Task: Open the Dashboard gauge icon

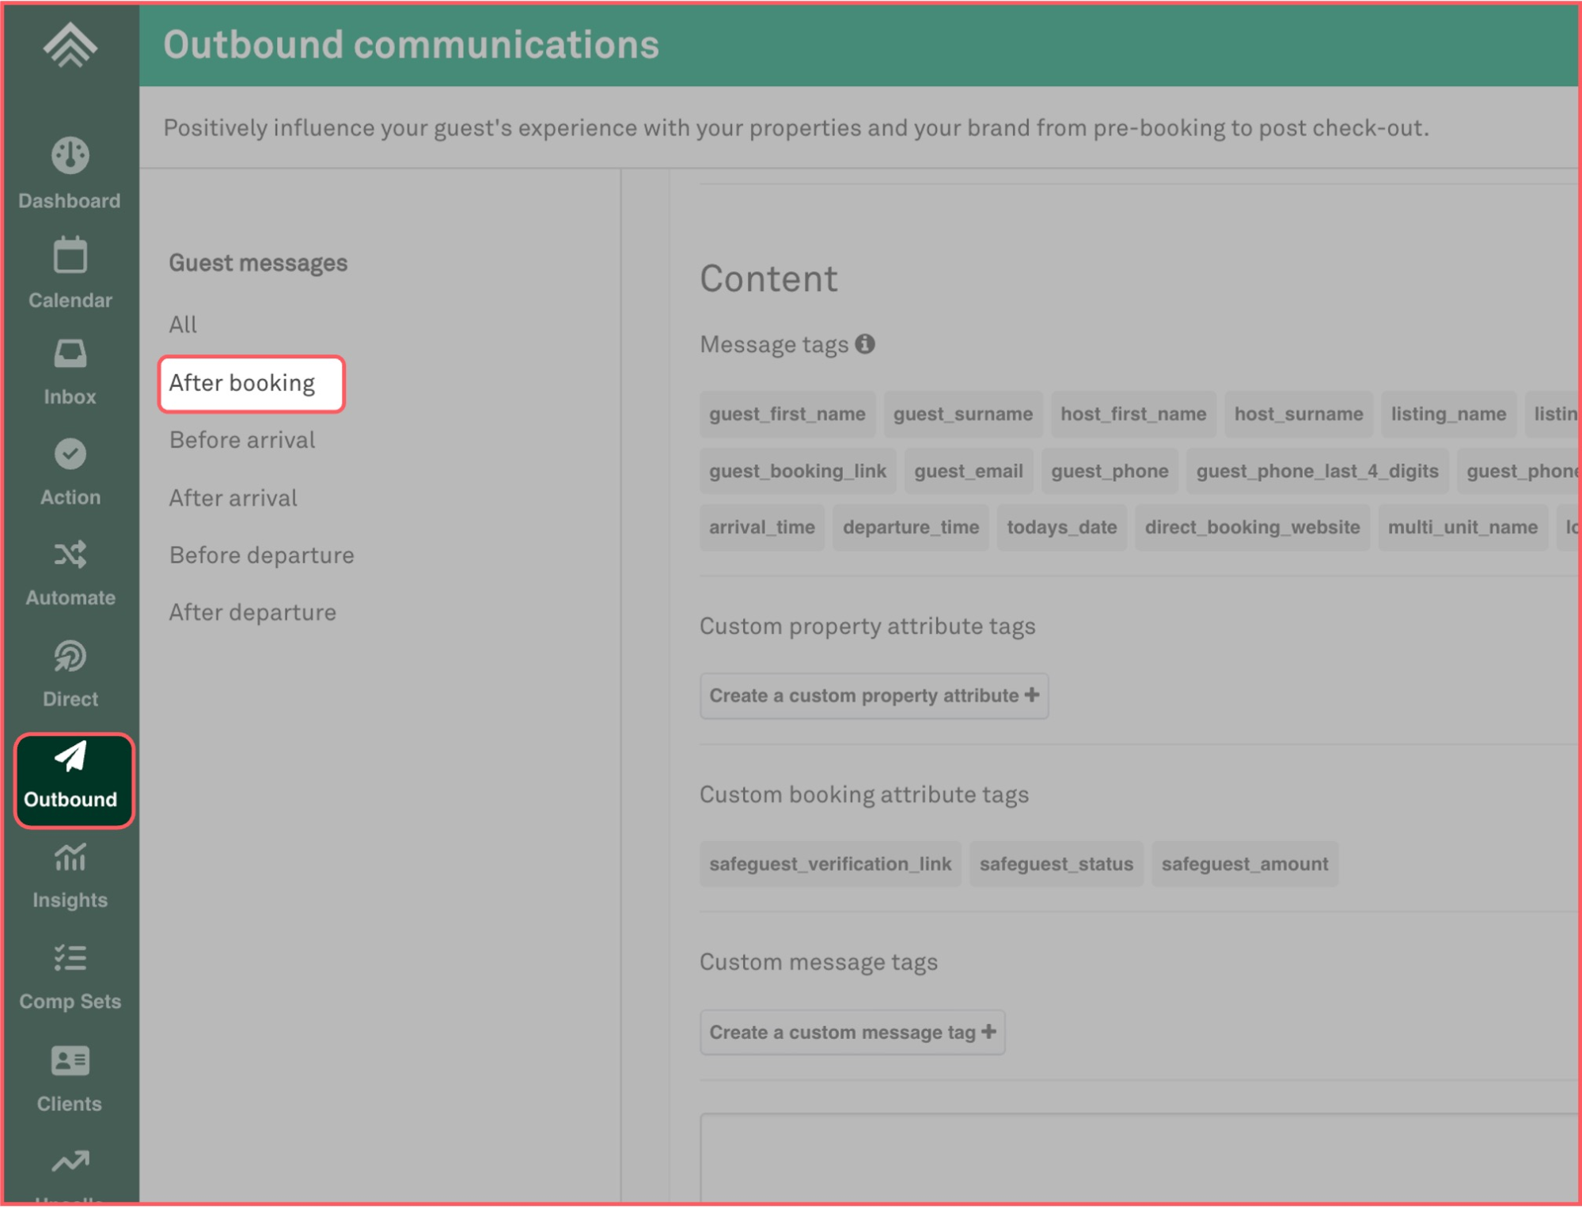Action: [x=70, y=155]
